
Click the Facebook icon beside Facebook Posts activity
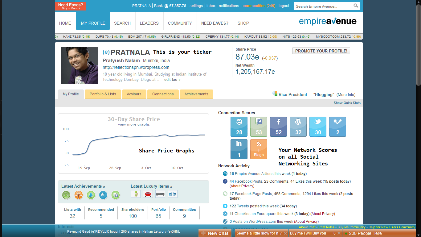click(x=225, y=181)
